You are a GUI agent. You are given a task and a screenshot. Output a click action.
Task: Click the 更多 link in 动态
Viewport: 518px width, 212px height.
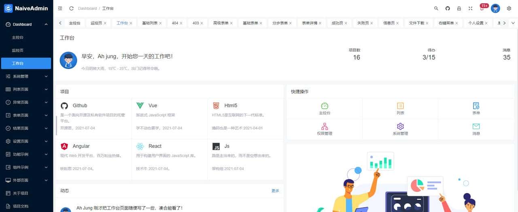coord(275,191)
